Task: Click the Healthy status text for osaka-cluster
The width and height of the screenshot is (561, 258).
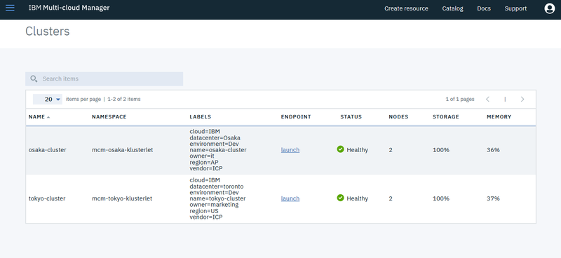Action: 357,150
